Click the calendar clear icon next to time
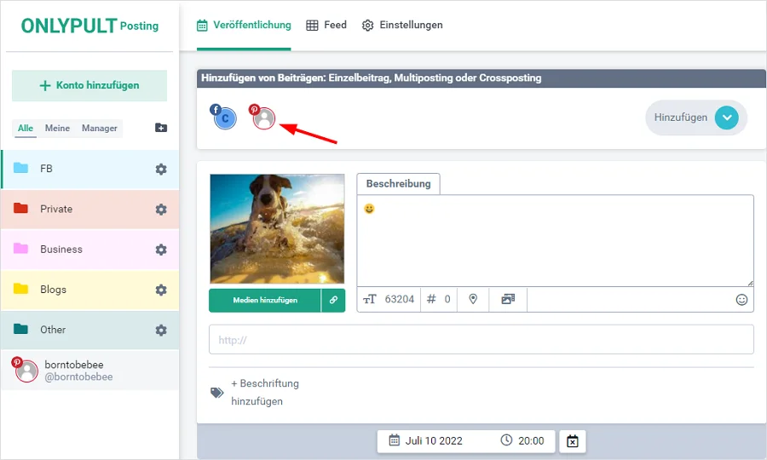Screen dimensions: 767x460 573,441
